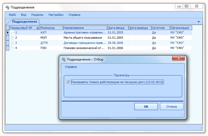208x136 pixels.
Task: Sort by Дата вывода column header
Action: [x=140, y=28]
